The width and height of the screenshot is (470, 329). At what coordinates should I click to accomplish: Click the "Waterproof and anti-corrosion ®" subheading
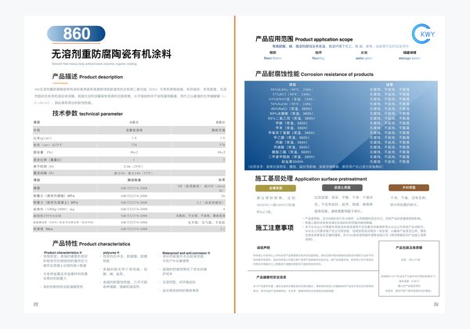click(x=186, y=253)
